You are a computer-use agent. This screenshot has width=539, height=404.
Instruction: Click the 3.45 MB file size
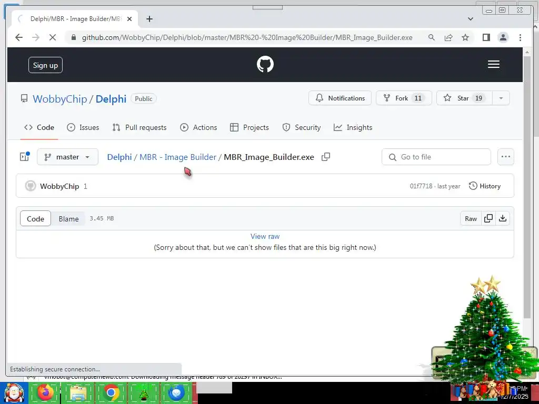click(x=102, y=218)
